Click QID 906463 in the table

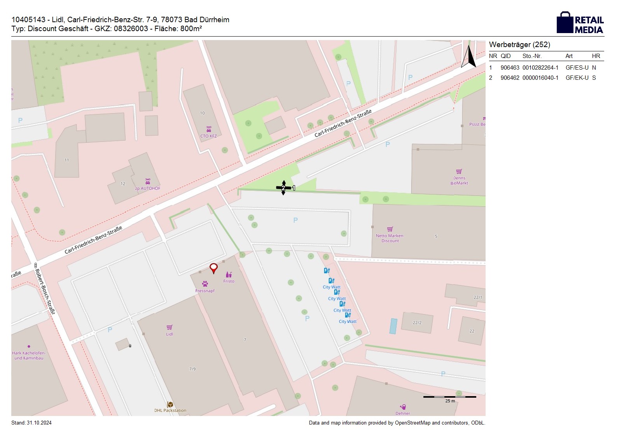(510, 68)
